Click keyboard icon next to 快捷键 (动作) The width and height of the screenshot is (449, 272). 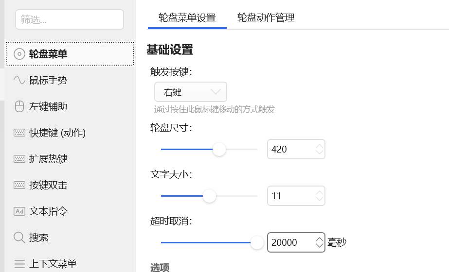pyautogui.click(x=19, y=133)
